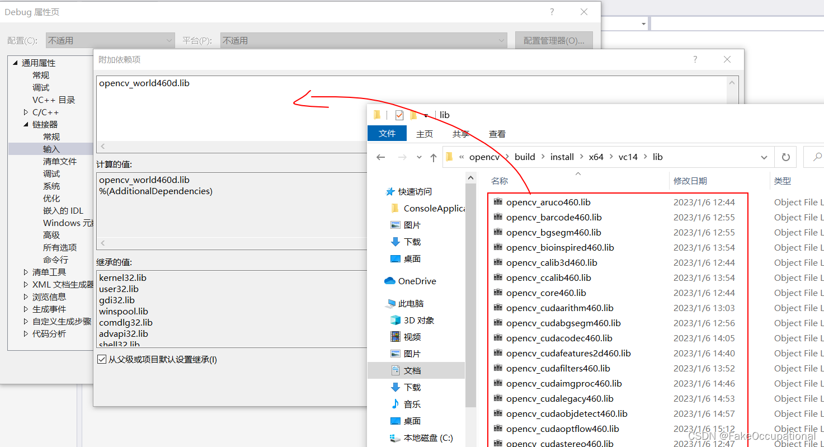Click the help question mark in 附加依赖项 dialog
Screen dimensions: 824x447
click(x=695, y=59)
